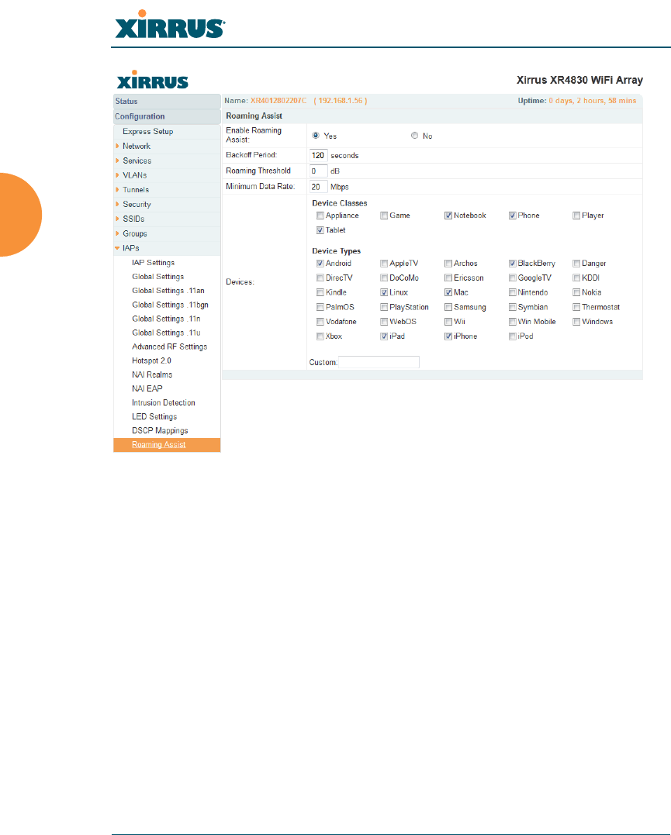This screenshot has width=671, height=835.
Task: Open LED Settings page
Action: (154, 416)
